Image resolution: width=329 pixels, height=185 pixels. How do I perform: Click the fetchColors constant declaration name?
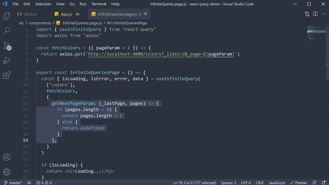pyautogui.click(x=66, y=48)
